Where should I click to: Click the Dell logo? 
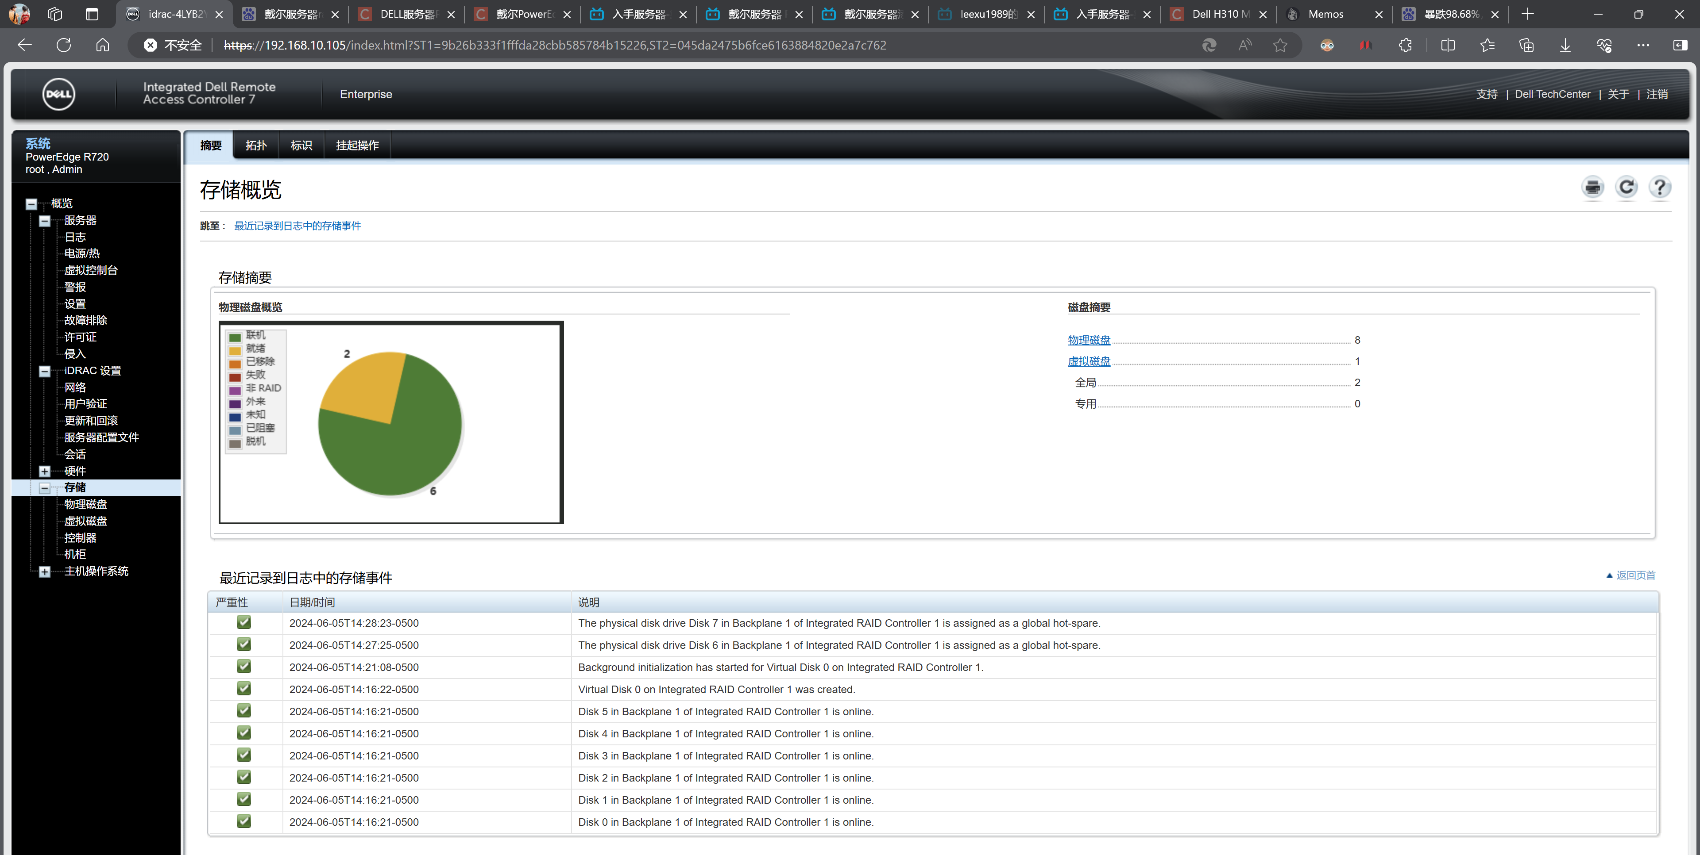59,94
